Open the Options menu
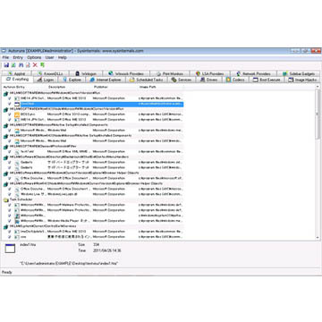Viewport: 322px width, 322px height. tap(34, 57)
